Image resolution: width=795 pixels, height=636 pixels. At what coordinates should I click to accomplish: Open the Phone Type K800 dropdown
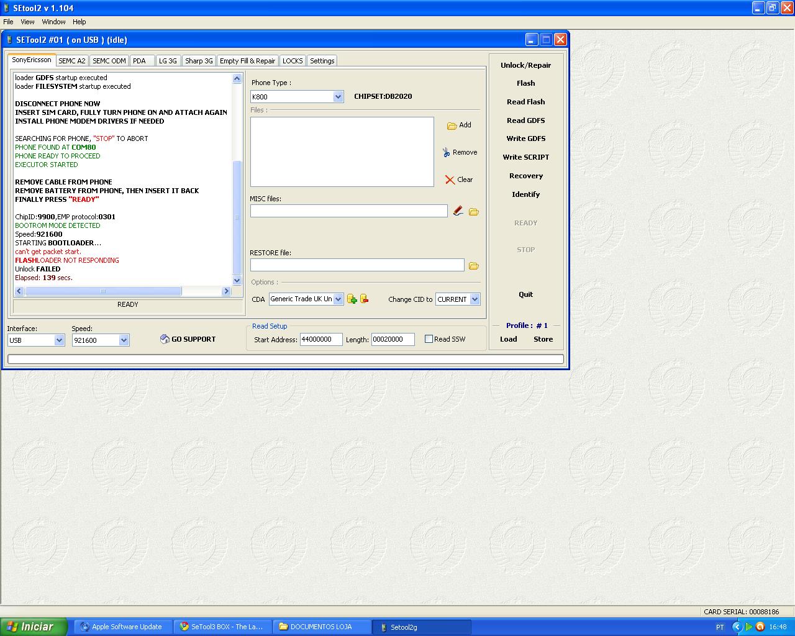(338, 97)
